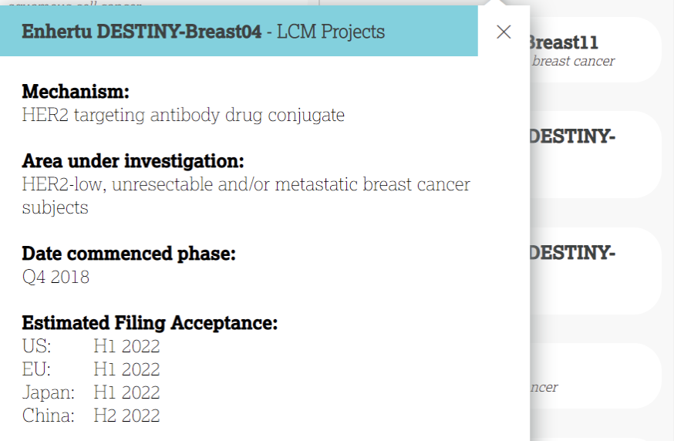The width and height of the screenshot is (674, 441).
Task: Open the second DESTINY- card behind popup
Action: pyautogui.click(x=594, y=154)
